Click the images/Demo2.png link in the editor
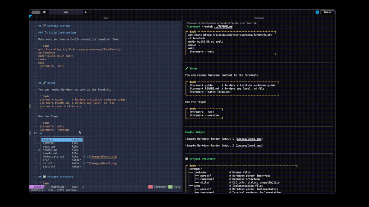369x207 pixels. (x=104, y=163)
